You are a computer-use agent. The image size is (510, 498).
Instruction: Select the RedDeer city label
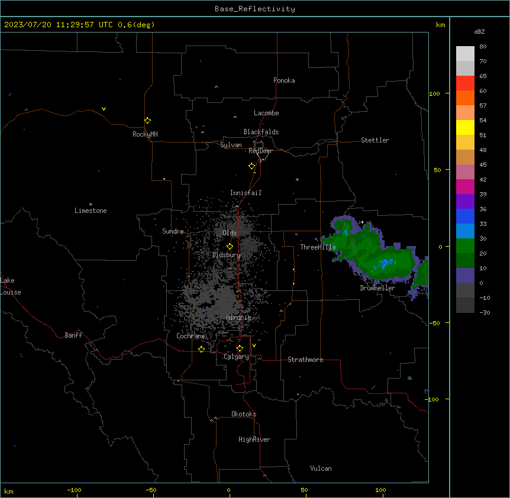260,151
